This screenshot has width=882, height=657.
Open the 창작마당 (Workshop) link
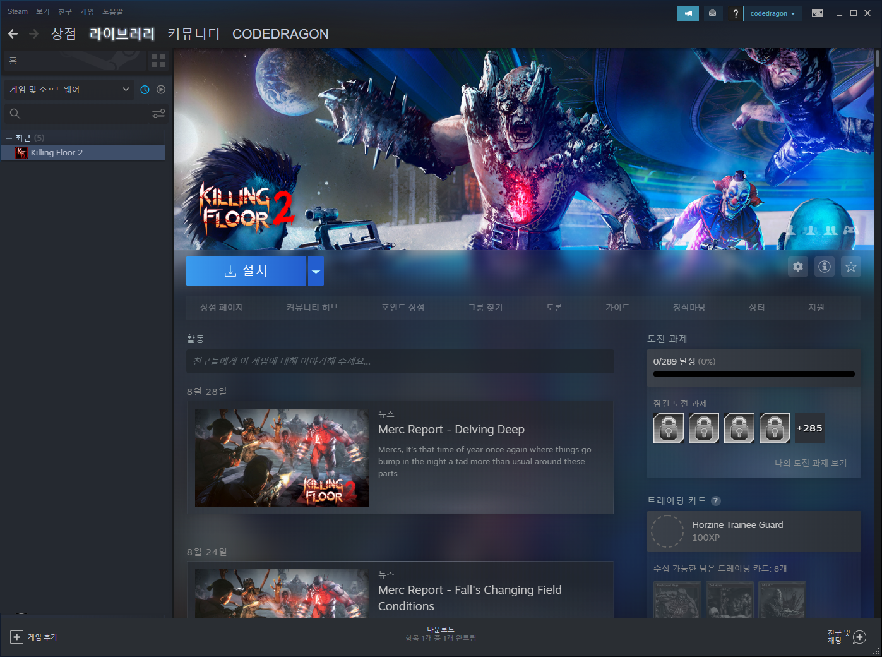689,308
